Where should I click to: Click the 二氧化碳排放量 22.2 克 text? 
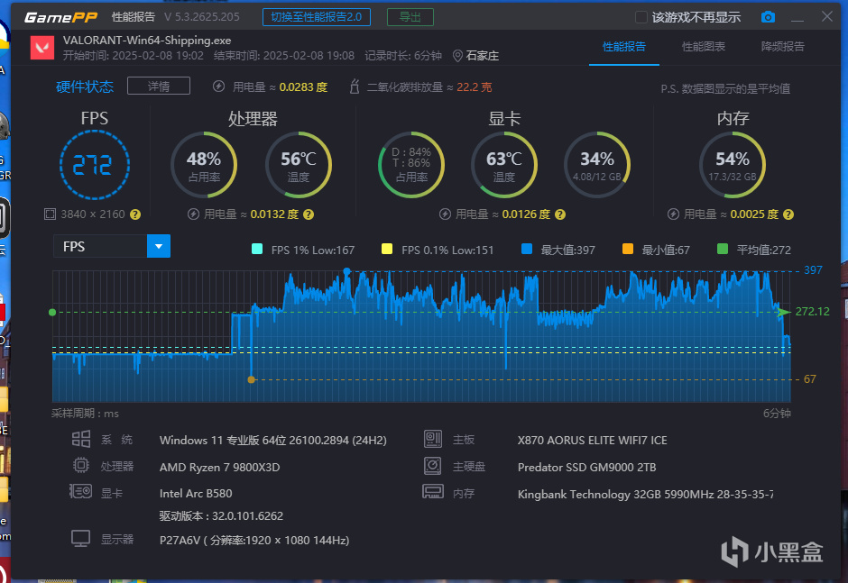click(x=429, y=87)
